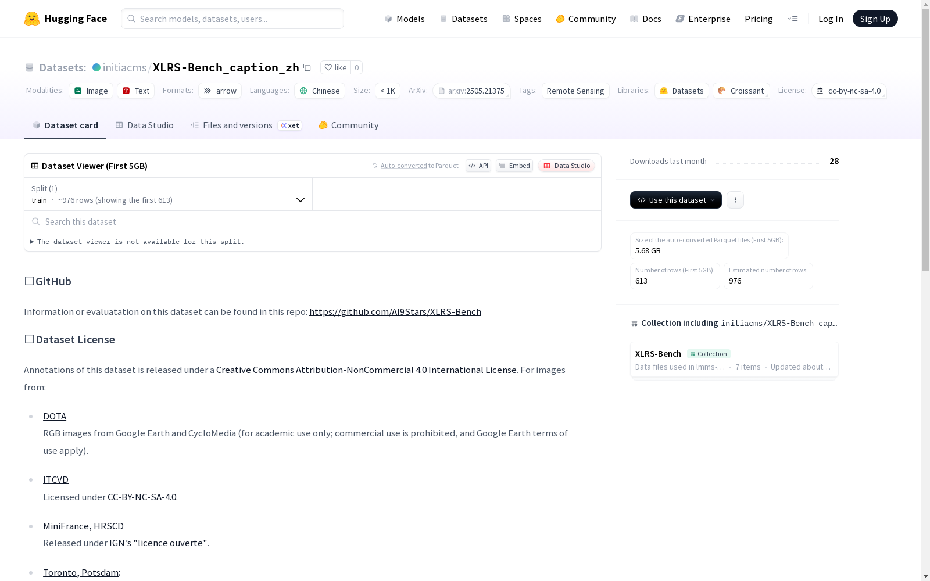Image resolution: width=930 pixels, height=581 pixels.
Task: Open Models in the top navigation
Action: click(405, 19)
